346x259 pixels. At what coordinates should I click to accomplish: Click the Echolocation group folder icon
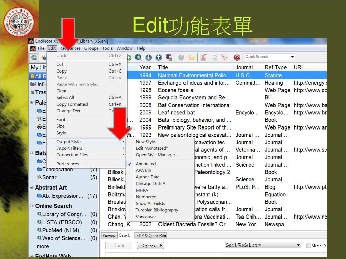tap(39, 169)
